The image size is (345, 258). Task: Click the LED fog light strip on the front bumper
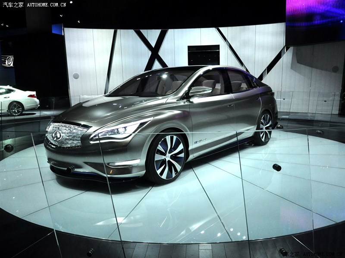point(125,163)
